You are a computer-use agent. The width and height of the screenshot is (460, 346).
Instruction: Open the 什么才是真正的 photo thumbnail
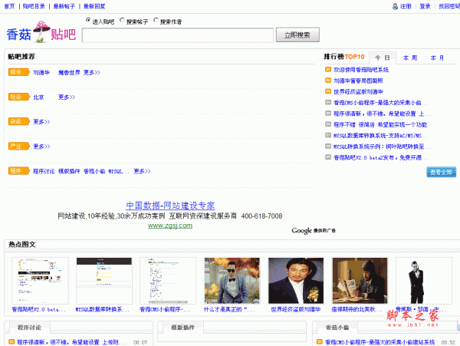coord(232,281)
